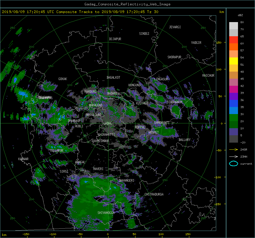Click the GADAG radar center label

click(108, 123)
